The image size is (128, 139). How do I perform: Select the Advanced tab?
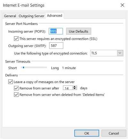pos(54,16)
